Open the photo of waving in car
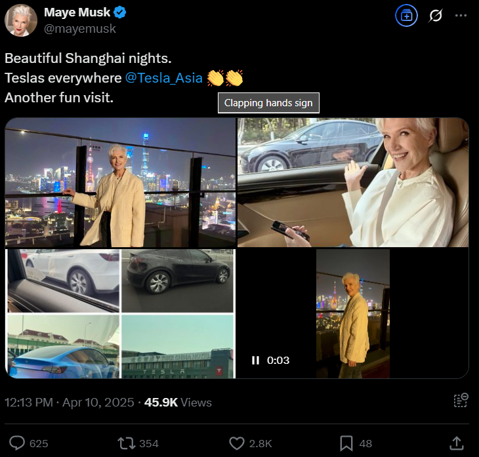Image resolution: width=479 pixels, height=457 pixels. point(353,182)
